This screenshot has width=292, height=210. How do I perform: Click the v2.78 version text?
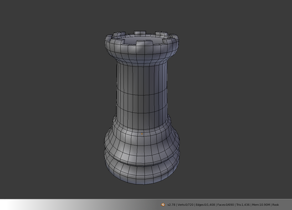[171, 205]
